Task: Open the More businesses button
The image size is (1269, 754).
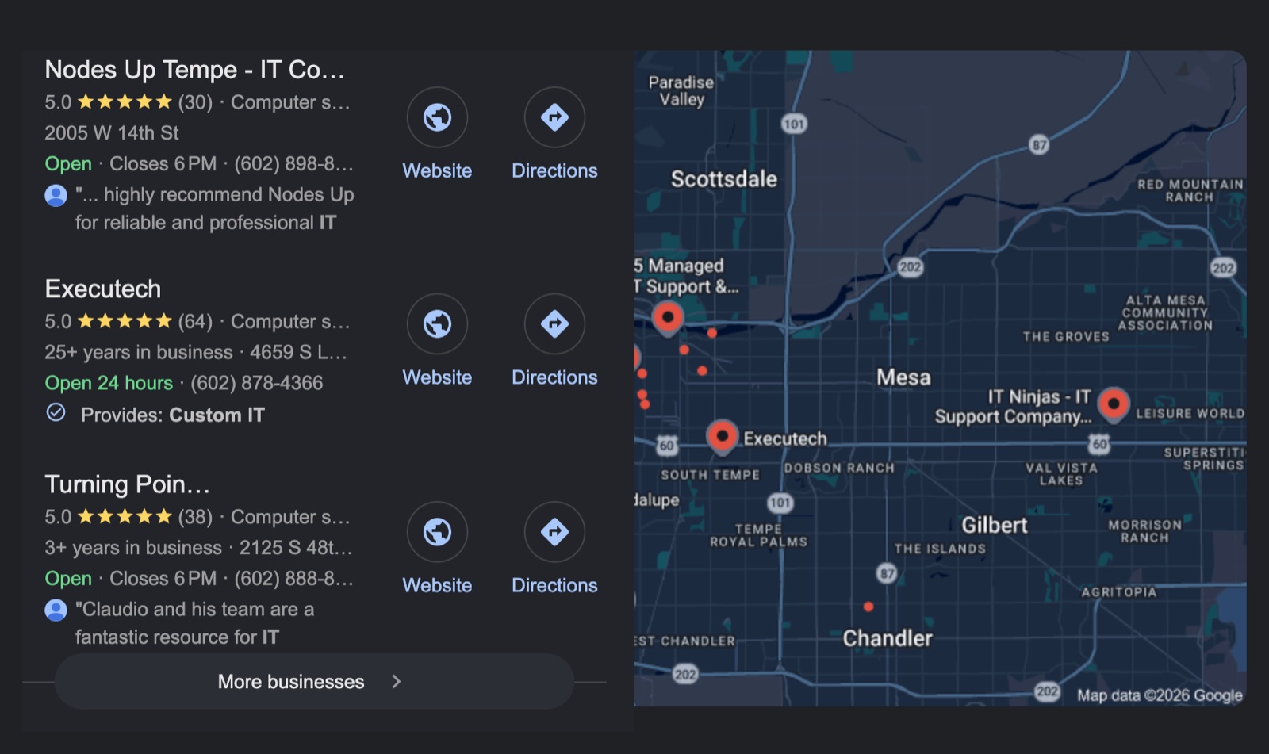Action: [x=314, y=682]
